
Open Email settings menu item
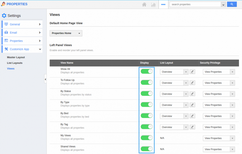(22, 33)
